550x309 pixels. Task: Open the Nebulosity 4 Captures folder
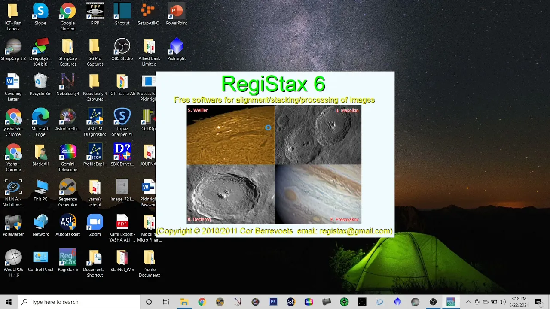tap(95, 87)
